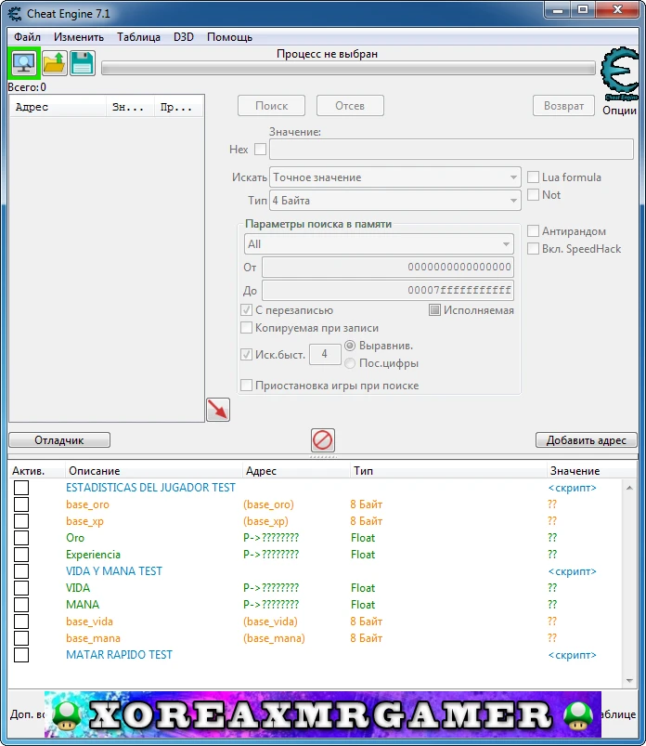Image resolution: width=646 pixels, height=746 pixels.
Task: Open the D3D menu
Action: [184, 37]
